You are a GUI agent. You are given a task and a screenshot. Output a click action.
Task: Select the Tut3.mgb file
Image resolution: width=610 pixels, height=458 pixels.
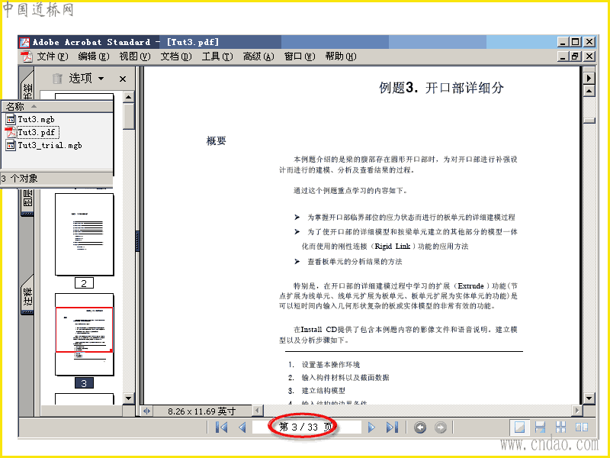[x=30, y=119]
